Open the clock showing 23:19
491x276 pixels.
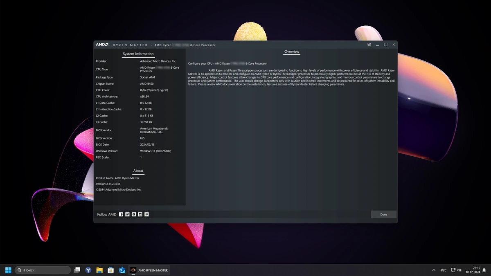pyautogui.click(x=473, y=270)
